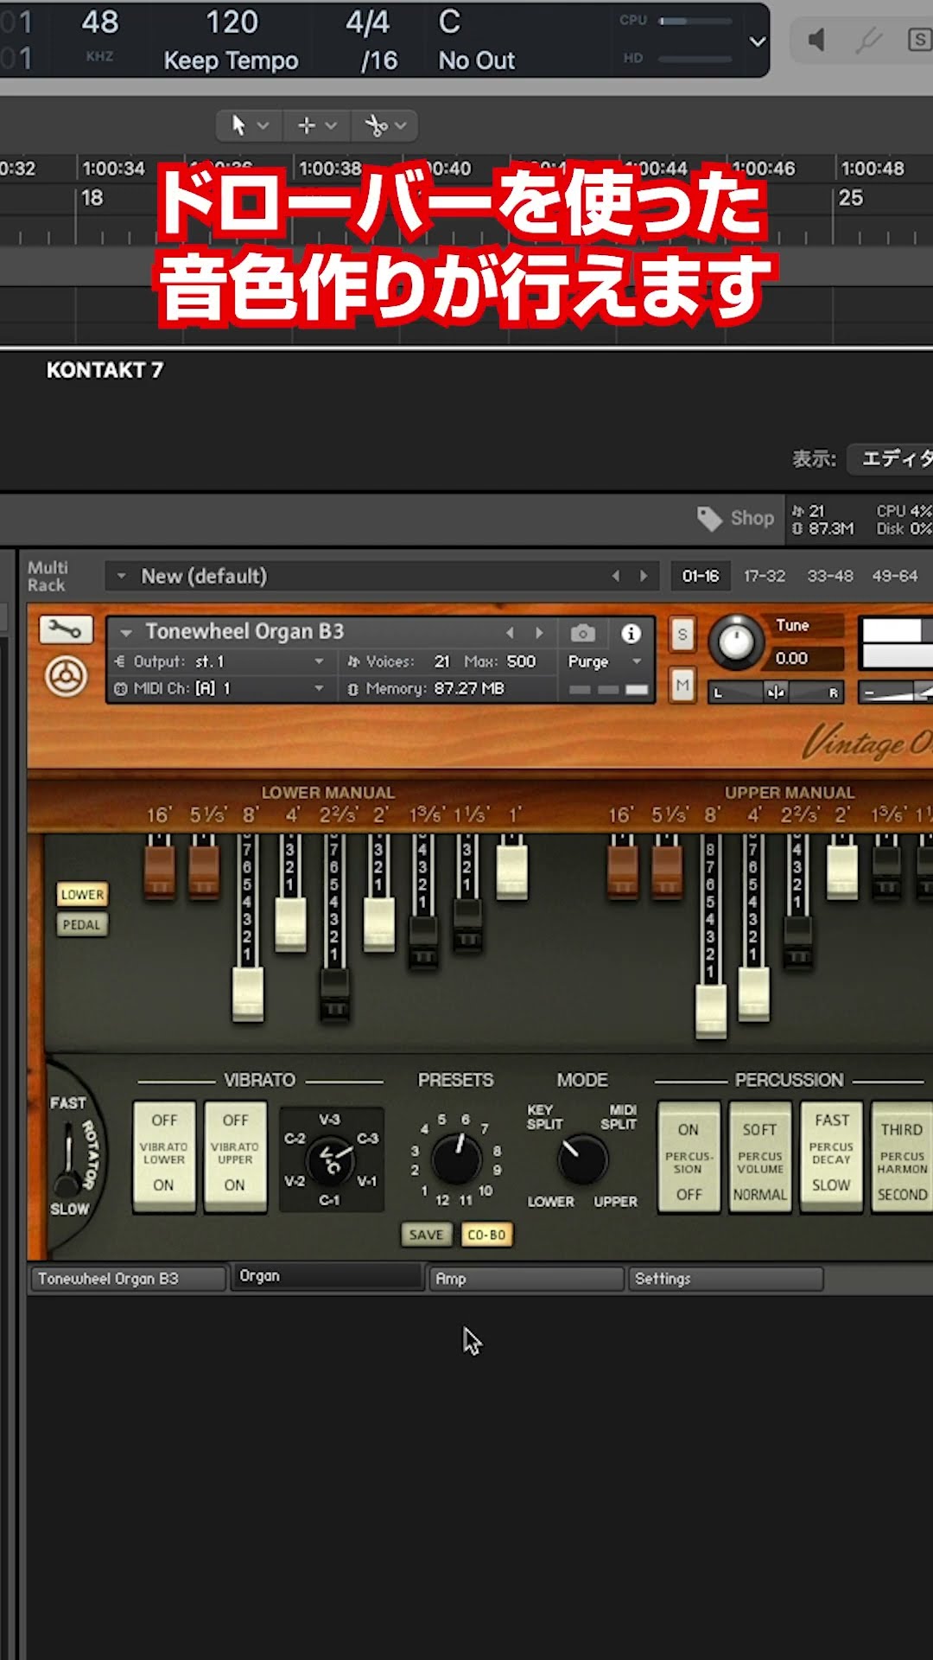The width and height of the screenshot is (933, 1660).
Task: Open the Organ tab
Action: pyautogui.click(x=327, y=1276)
